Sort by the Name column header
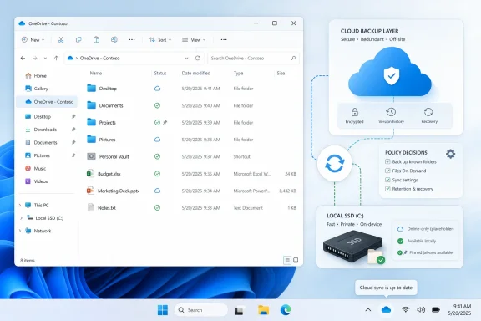The height and width of the screenshot is (321, 481). pyautogui.click(x=96, y=73)
